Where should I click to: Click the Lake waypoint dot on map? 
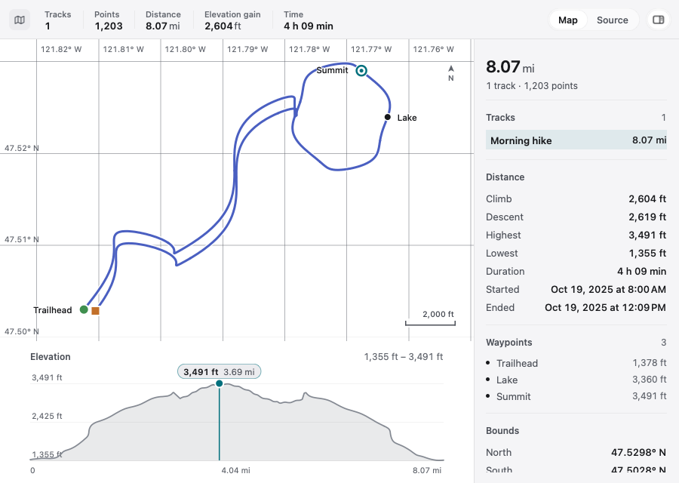tap(388, 117)
